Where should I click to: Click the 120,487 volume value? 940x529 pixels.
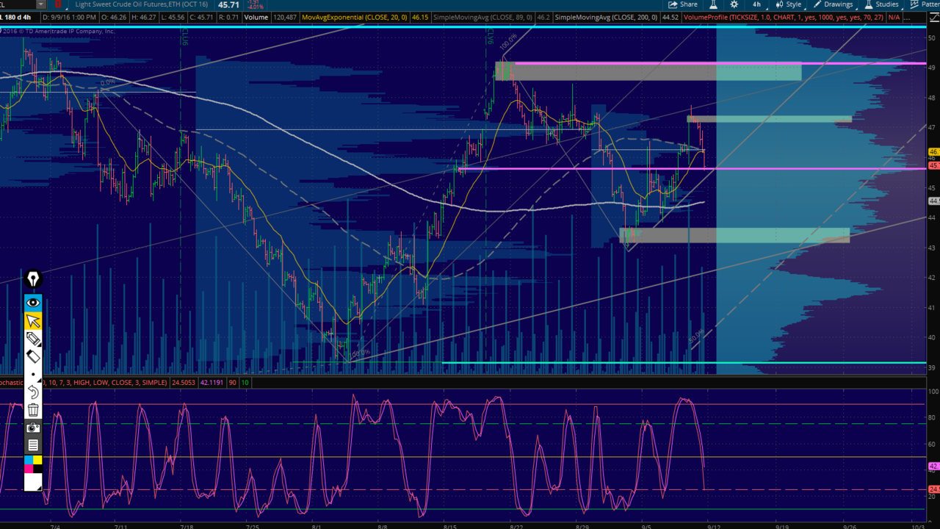(x=284, y=17)
